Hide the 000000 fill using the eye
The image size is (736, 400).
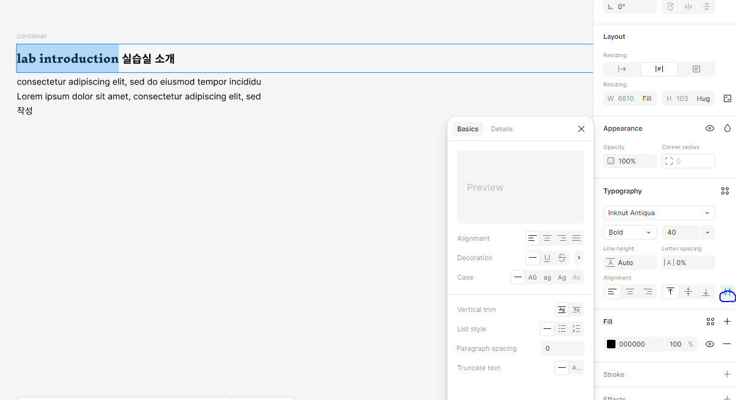(710, 344)
